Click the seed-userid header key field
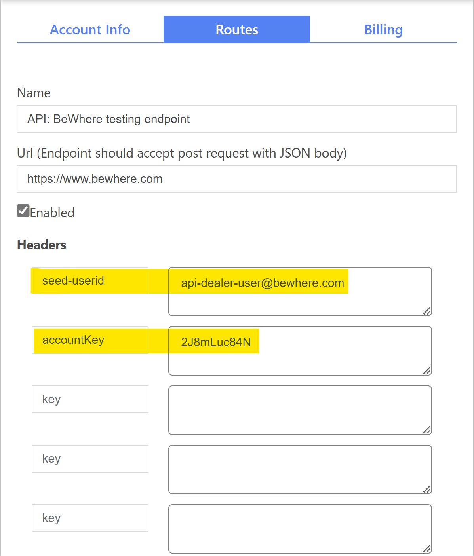 click(x=90, y=281)
